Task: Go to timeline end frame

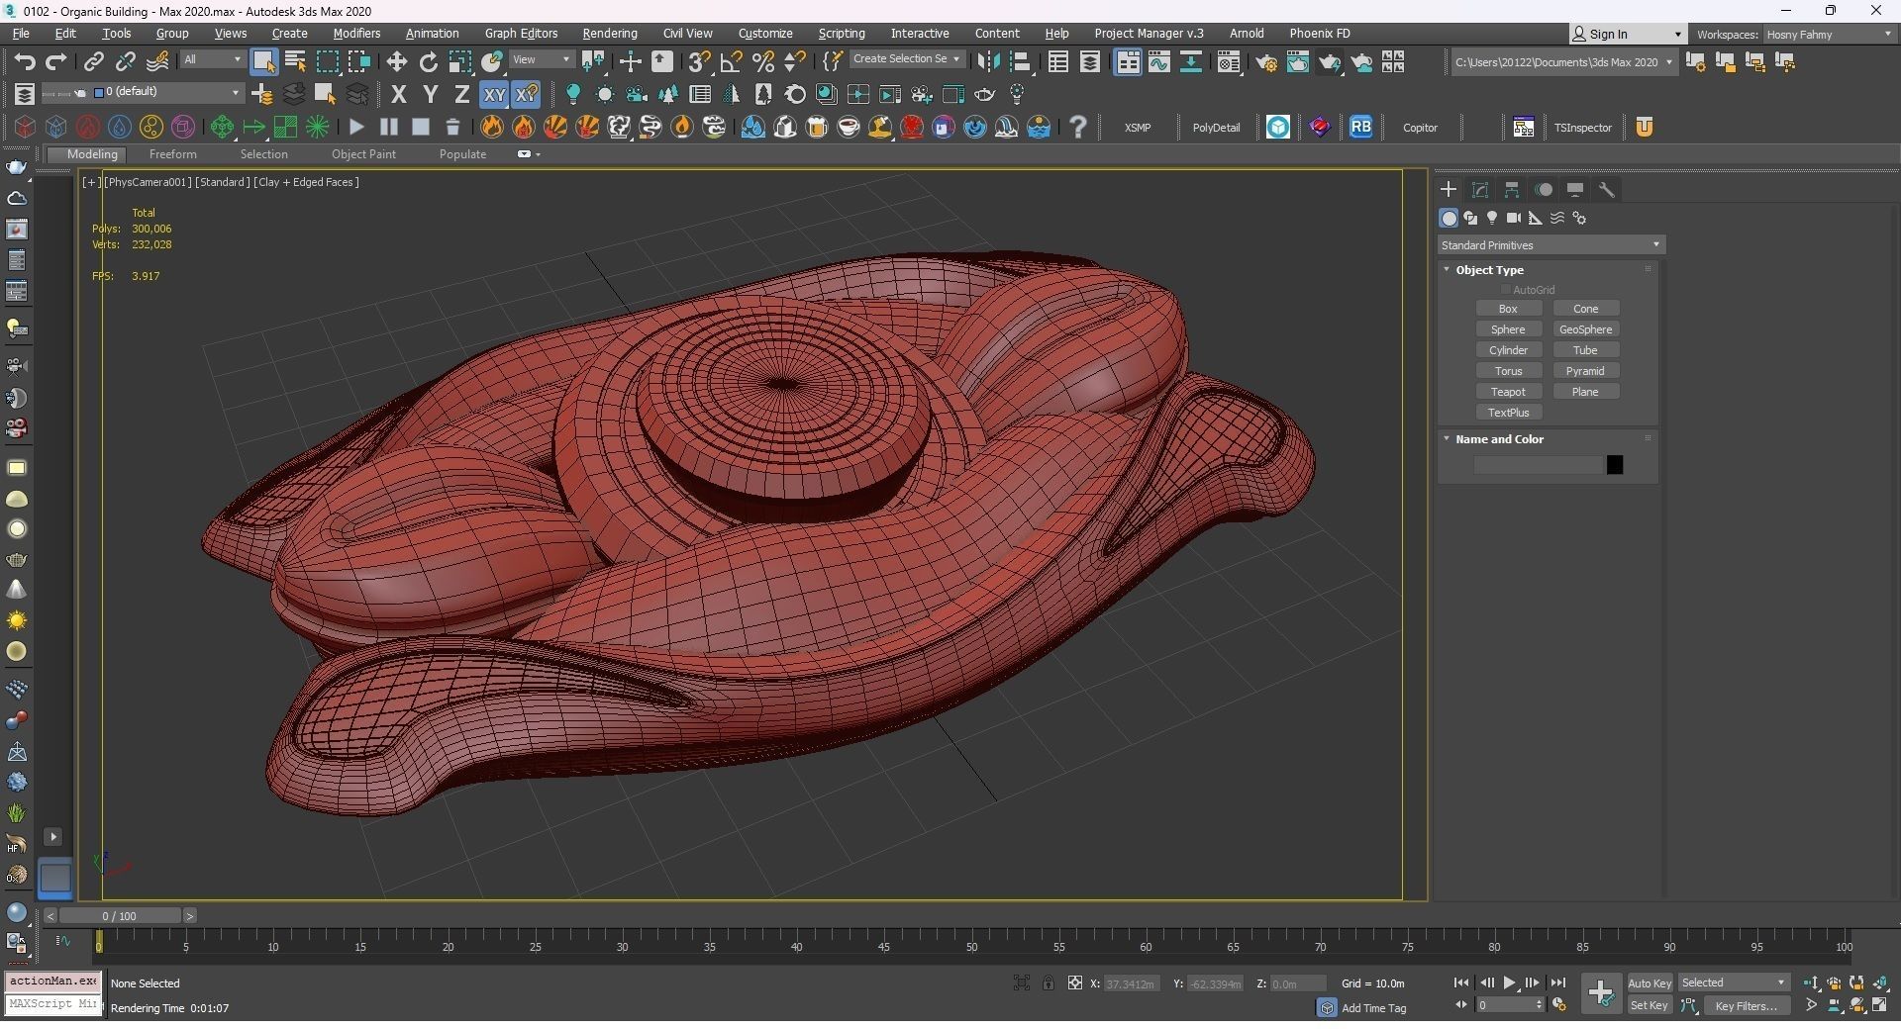Action: (1557, 982)
